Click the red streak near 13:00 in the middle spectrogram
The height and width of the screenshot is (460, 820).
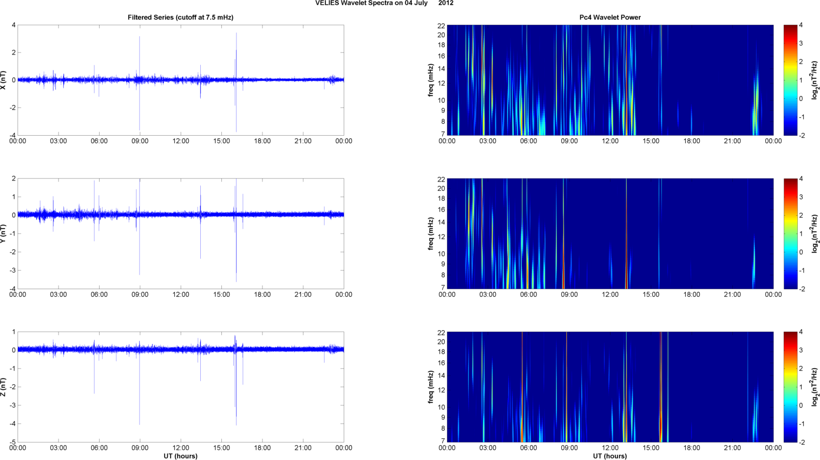coord(626,270)
